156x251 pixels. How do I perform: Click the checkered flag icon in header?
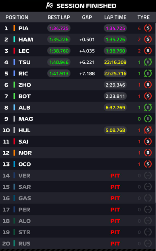(x=49, y=6)
